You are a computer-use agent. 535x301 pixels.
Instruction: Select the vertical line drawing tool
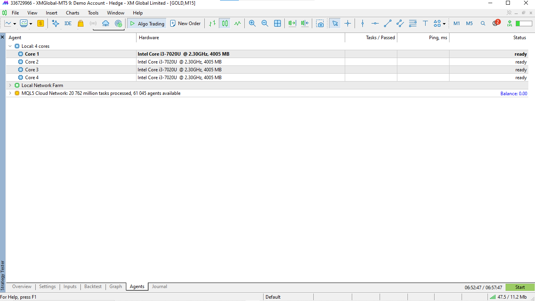point(362,24)
